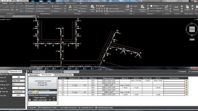Image resolution: width=198 pixels, height=111 pixels.
Task: Click the ОБНОВИТЬ button
Action: point(182,72)
